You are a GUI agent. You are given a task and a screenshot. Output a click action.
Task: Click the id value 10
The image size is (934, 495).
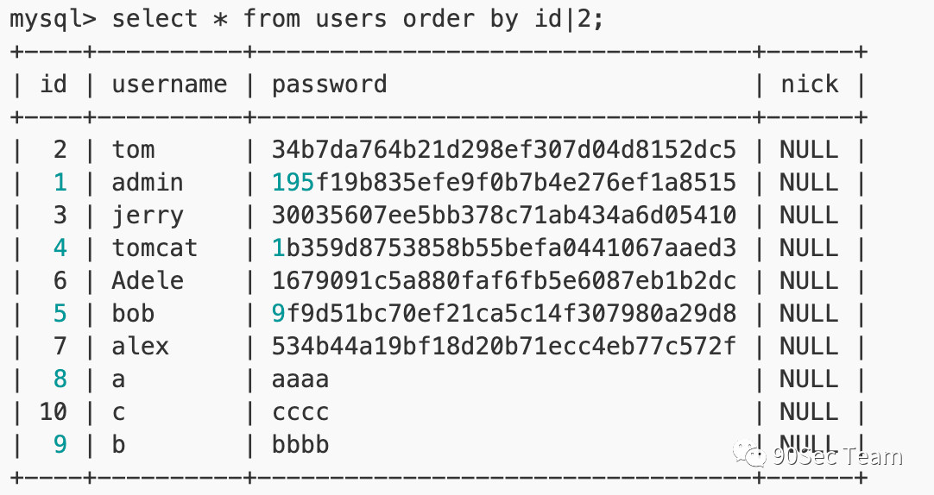tap(54, 411)
